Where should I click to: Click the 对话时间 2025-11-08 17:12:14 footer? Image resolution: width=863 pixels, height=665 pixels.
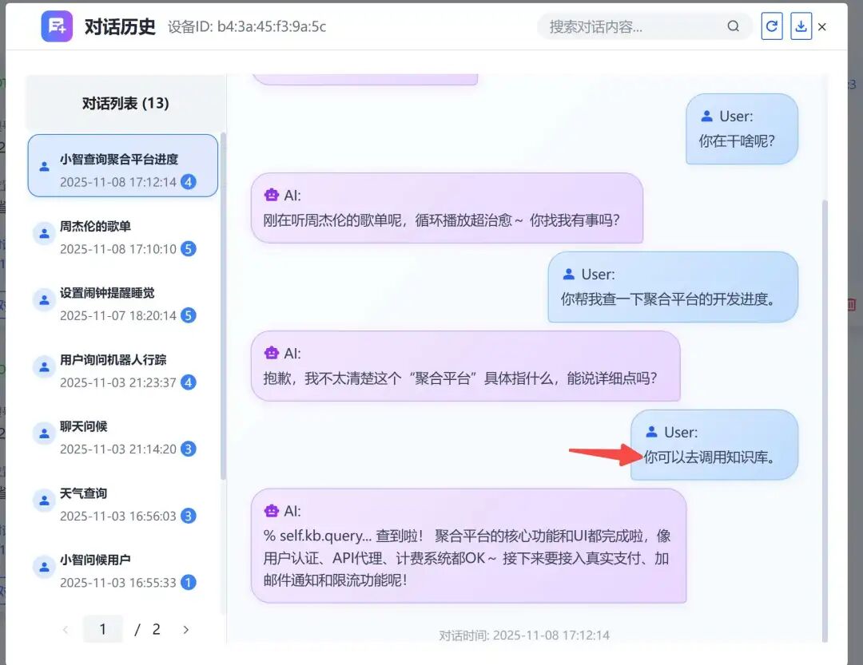[524, 635]
